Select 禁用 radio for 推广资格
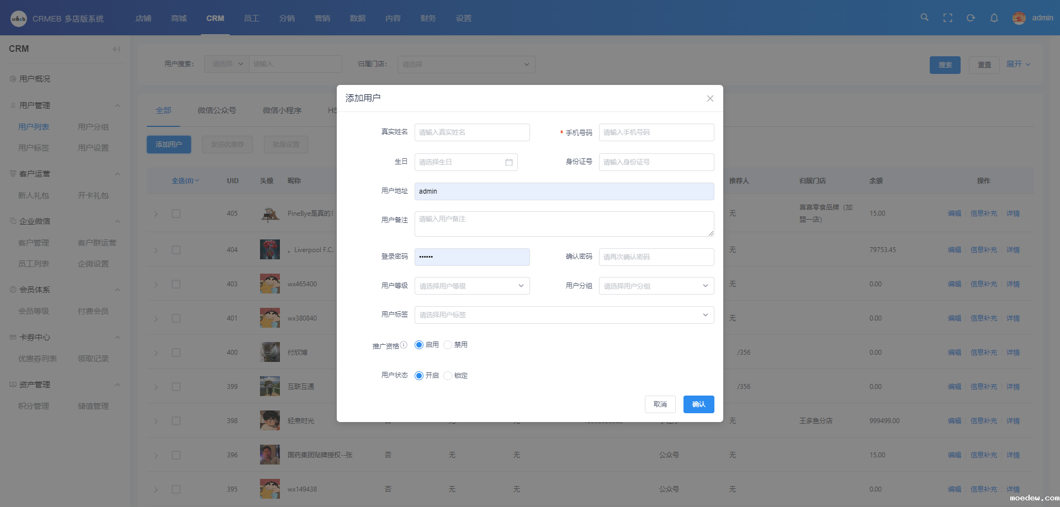Viewport: 1060px width, 507px height. tap(448, 345)
